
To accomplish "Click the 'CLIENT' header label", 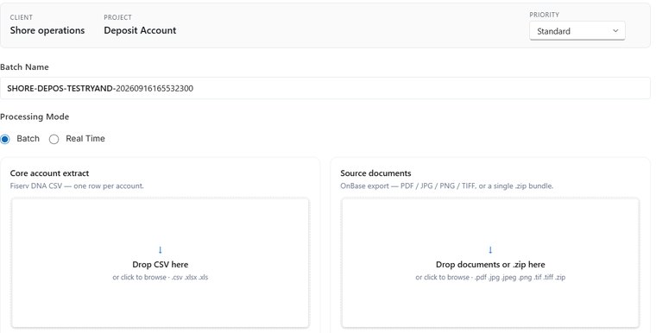I will (x=22, y=17).
